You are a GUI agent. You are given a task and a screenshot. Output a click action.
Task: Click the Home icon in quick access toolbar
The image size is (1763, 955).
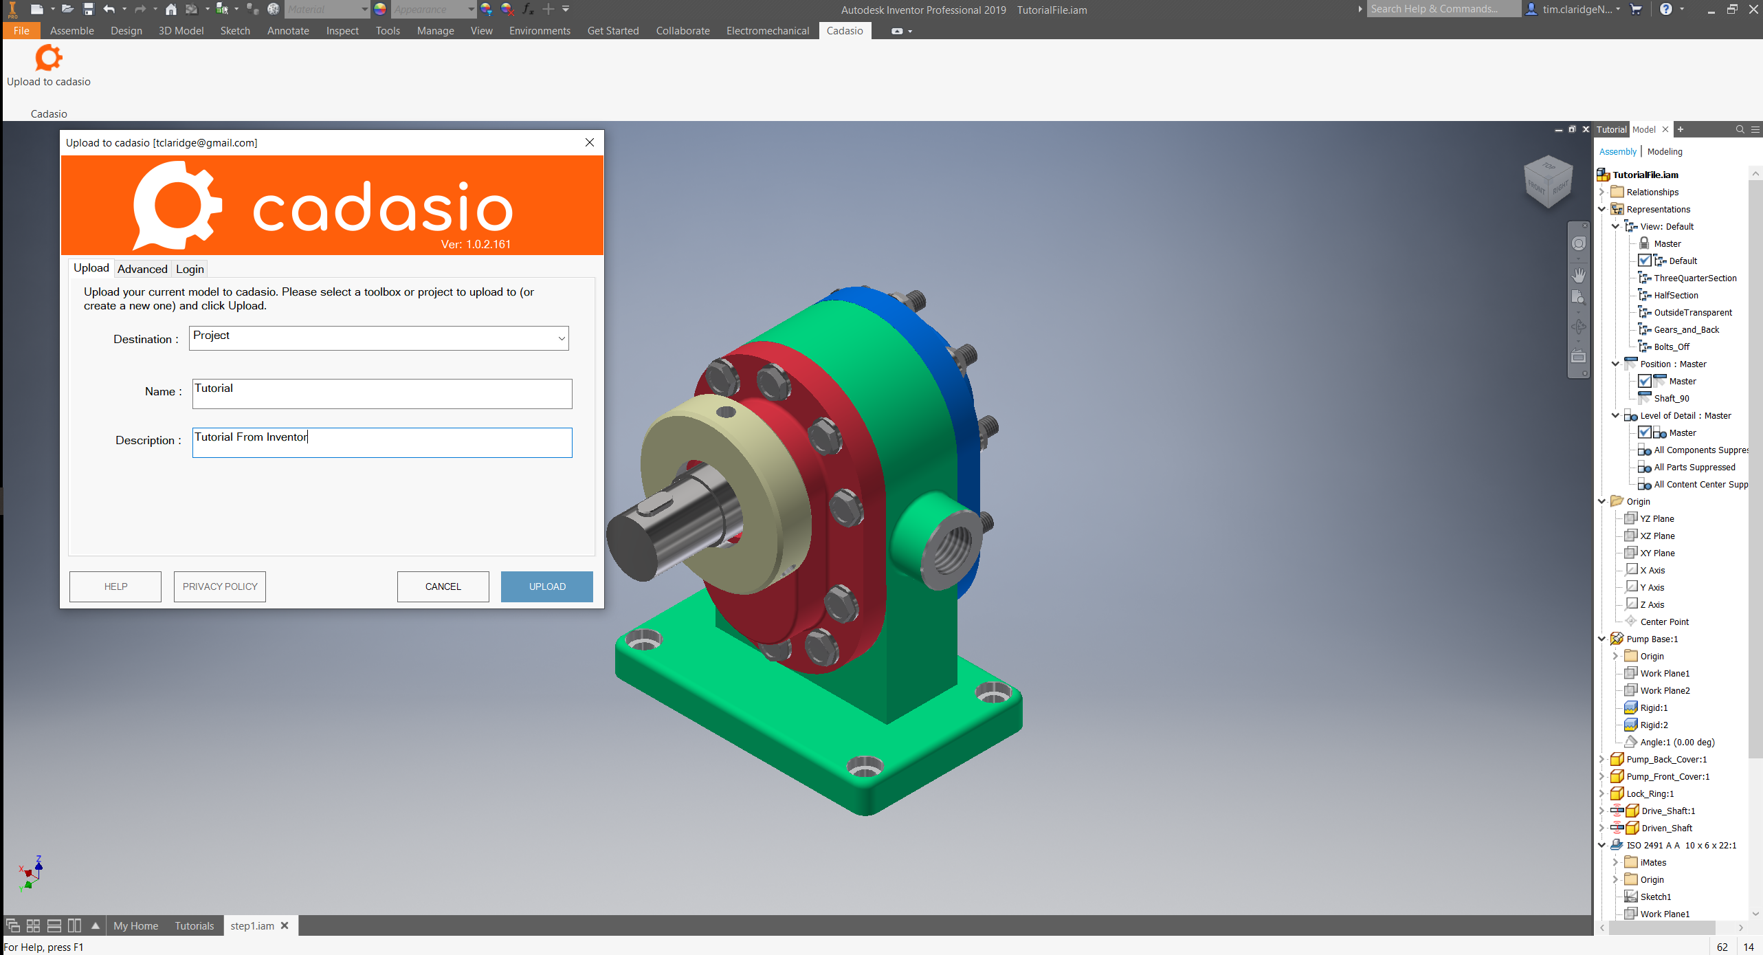[x=171, y=9]
